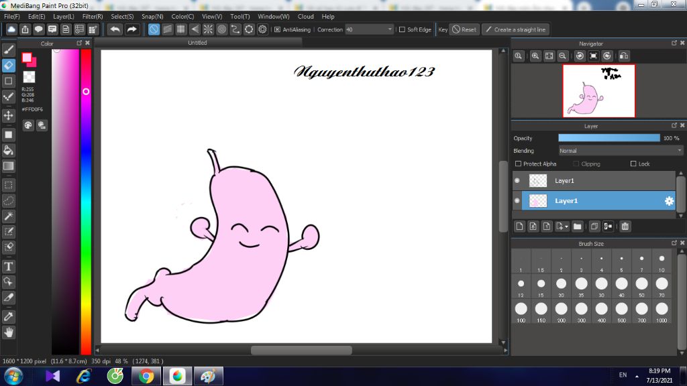This screenshot has height=386, width=687.
Task: Enable vanishing point snap
Action: 195,29
